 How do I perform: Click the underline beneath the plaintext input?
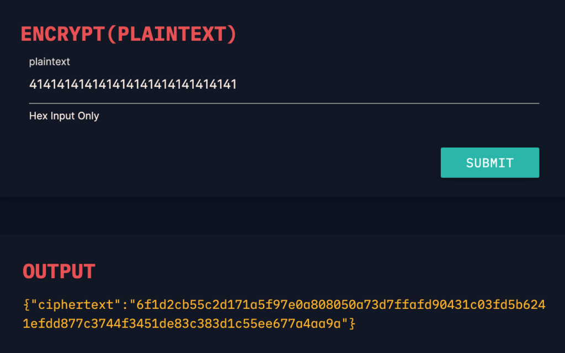(x=284, y=103)
